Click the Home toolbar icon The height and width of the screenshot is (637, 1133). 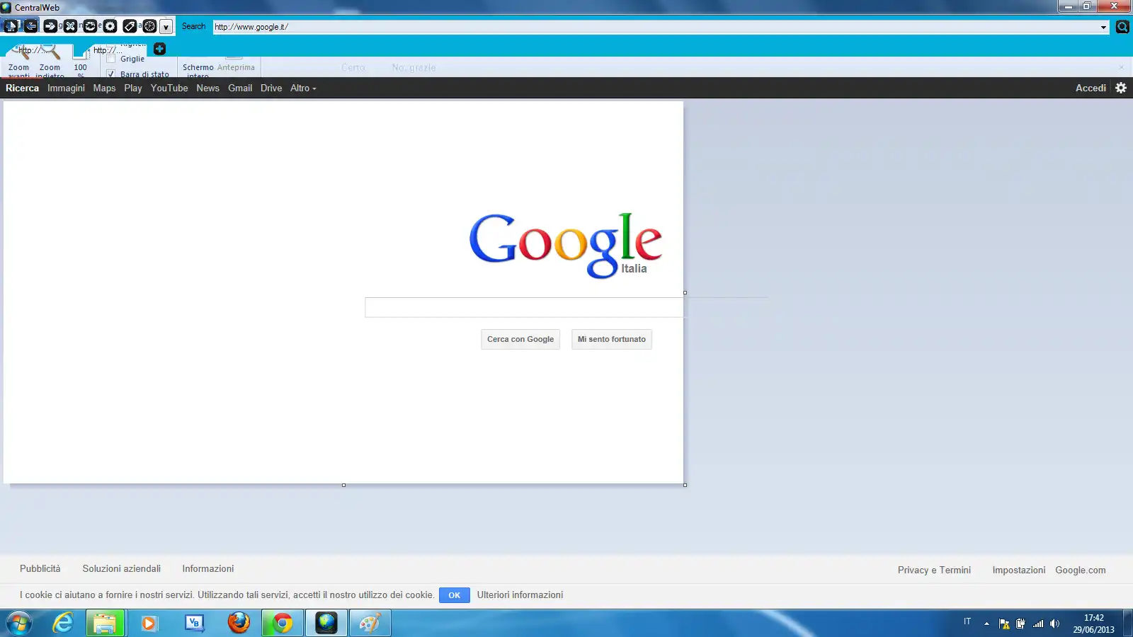(x=11, y=26)
